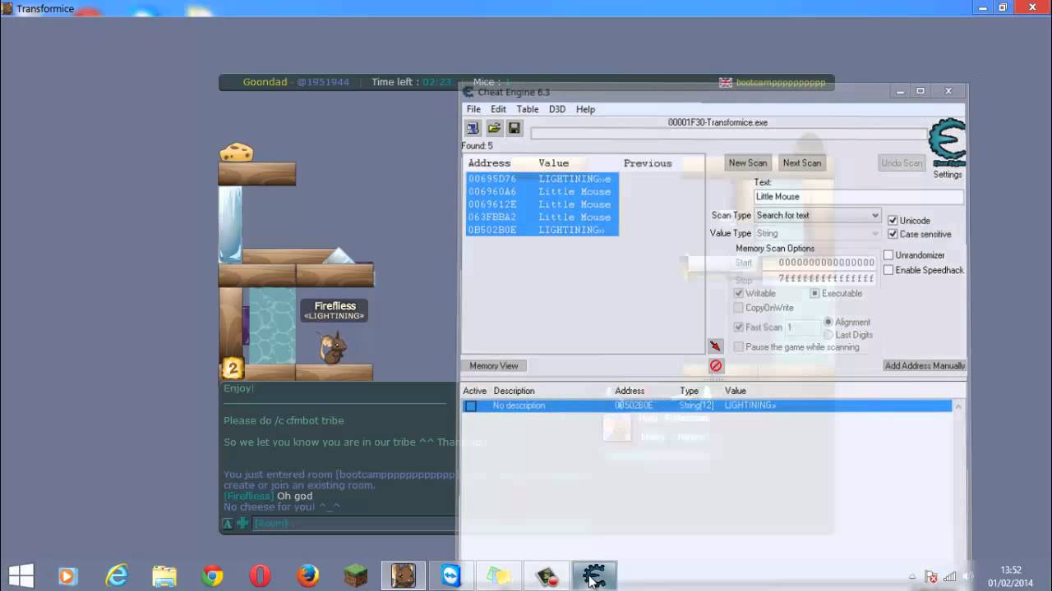This screenshot has width=1052, height=591.
Task: Toggle the CopyOnWrite checkbox
Action: coord(739,308)
